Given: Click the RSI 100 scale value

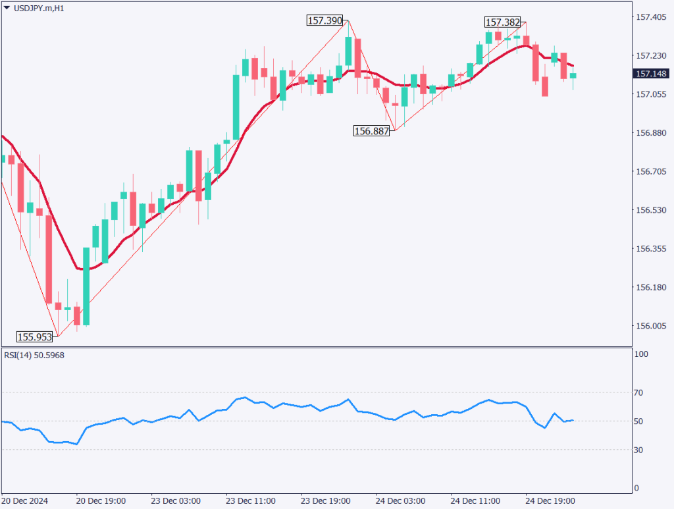Looking at the screenshot, I should [x=642, y=354].
